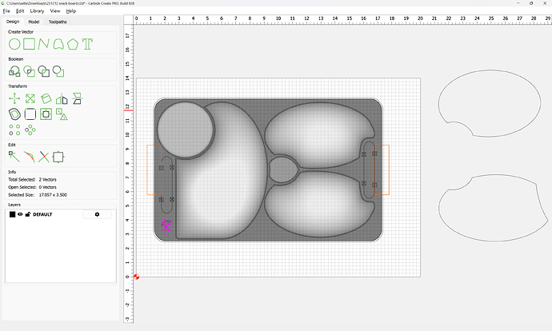
Task: Open DEFAULT layer settings gear
Action: (98, 214)
